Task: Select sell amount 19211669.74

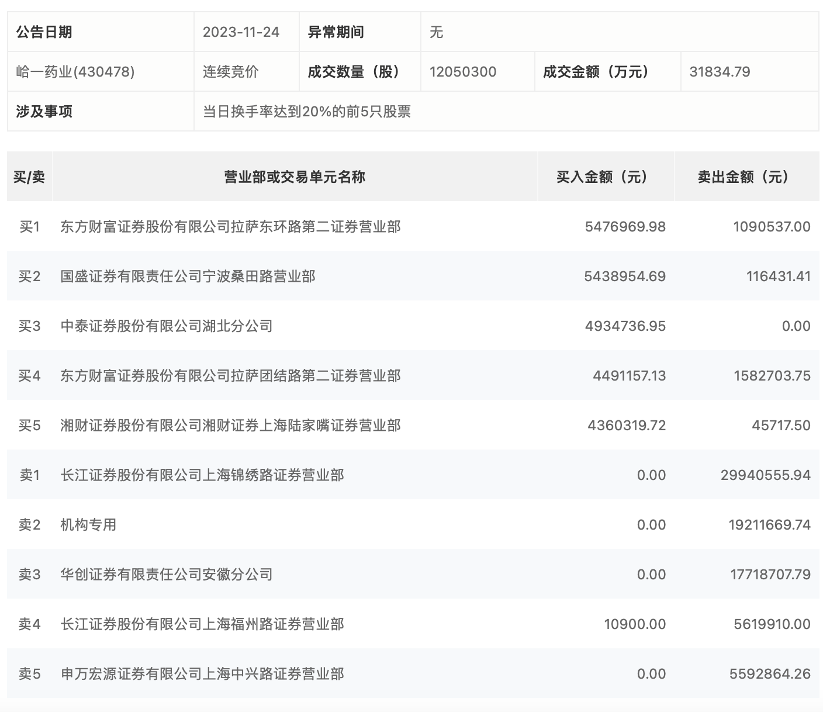Action: coord(770,525)
